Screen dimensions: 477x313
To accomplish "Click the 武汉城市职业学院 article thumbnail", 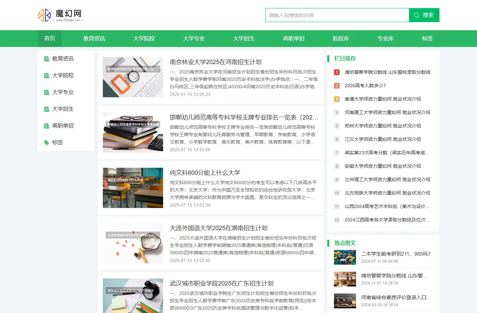I will click(x=133, y=296).
